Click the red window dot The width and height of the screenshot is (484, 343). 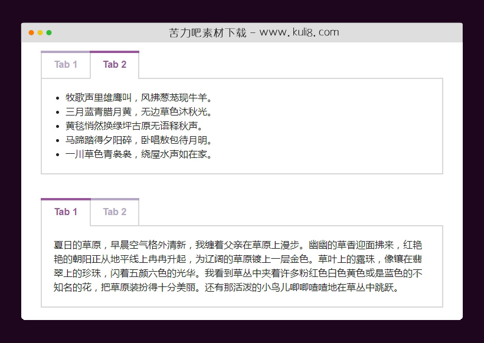(31, 33)
